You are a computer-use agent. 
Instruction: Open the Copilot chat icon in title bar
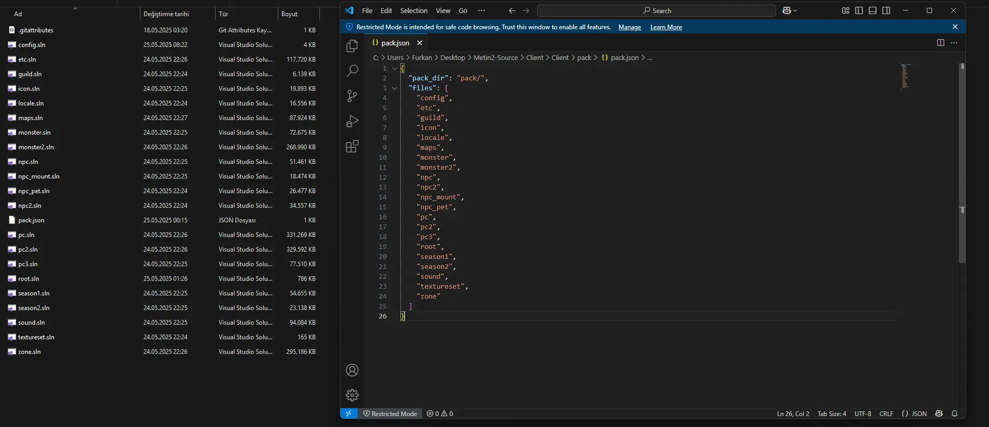pyautogui.click(x=787, y=10)
